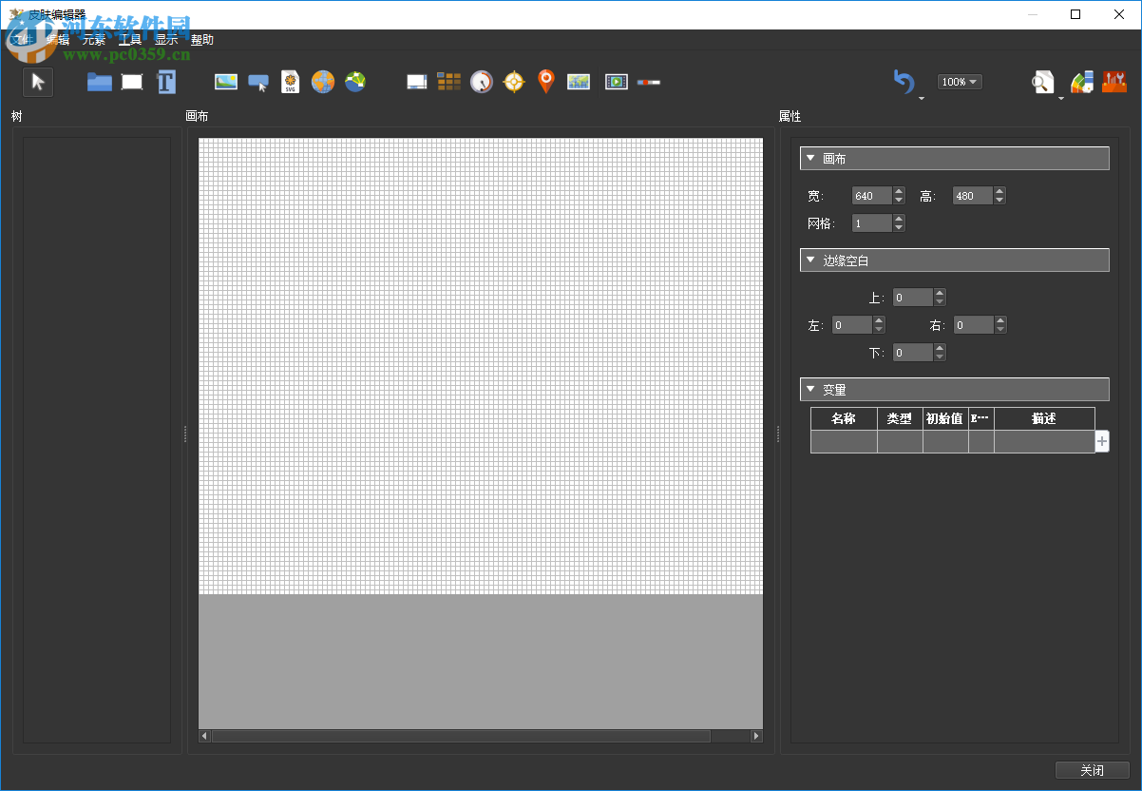This screenshot has width=1142, height=791.
Task: Click the 关闭 button
Action: click(x=1092, y=770)
